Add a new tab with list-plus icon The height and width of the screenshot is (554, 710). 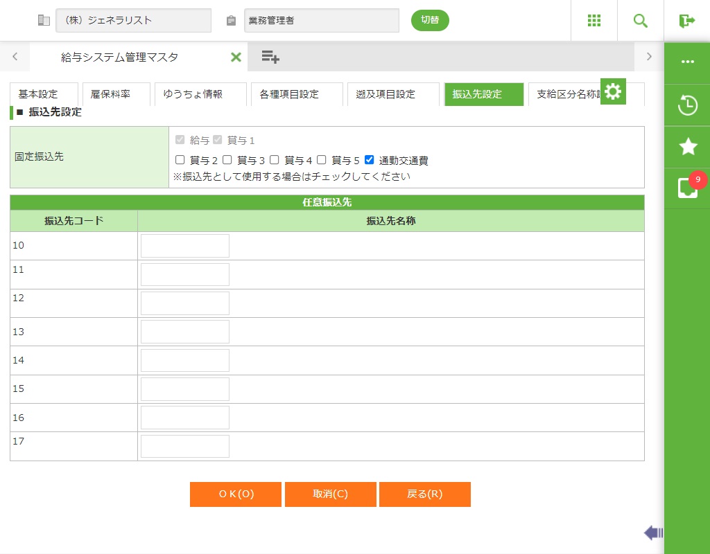click(270, 57)
